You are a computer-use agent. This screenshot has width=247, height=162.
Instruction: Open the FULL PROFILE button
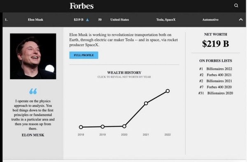click(x=84, y=55)
